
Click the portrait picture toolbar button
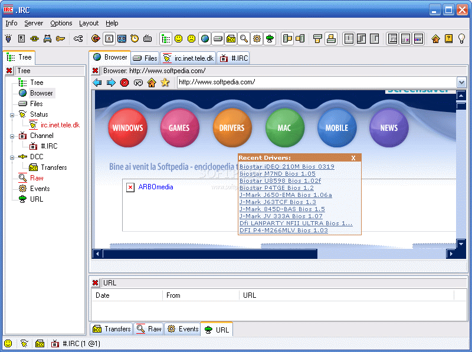point(109,38)
